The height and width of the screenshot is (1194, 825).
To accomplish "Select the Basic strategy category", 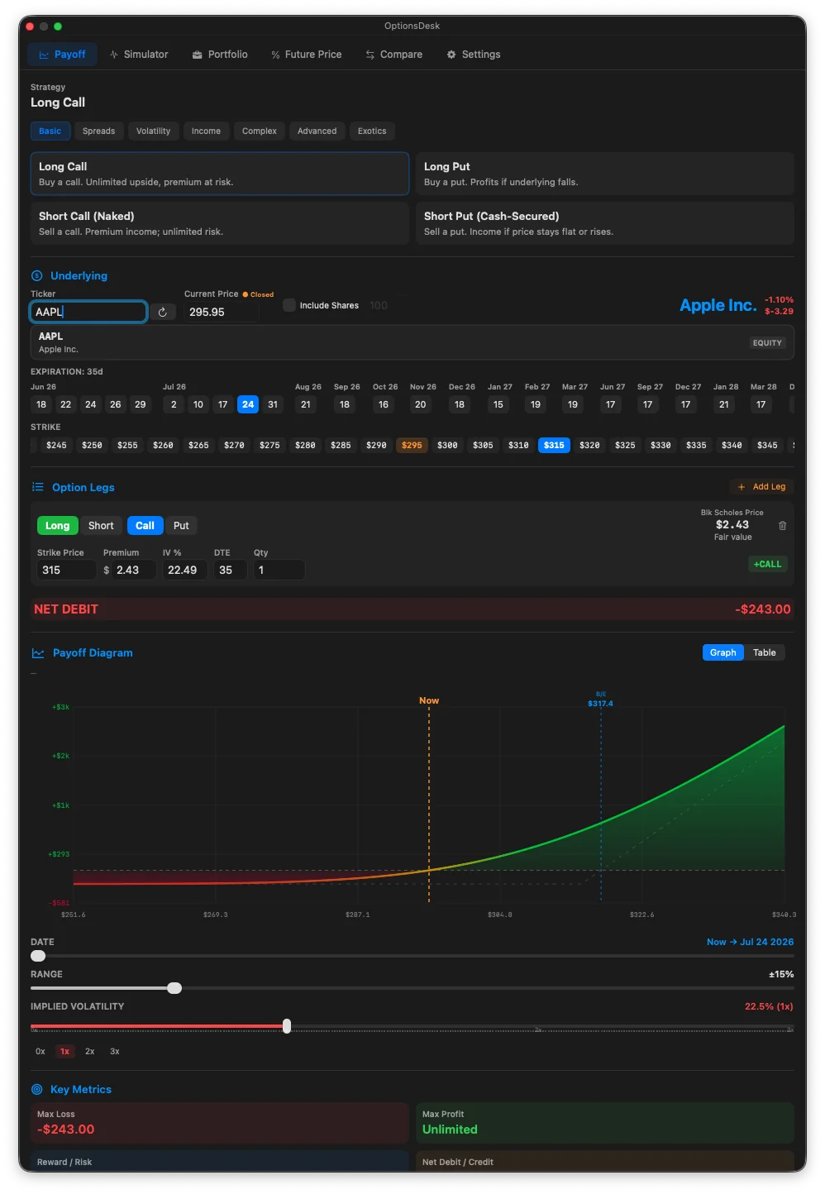I will [50, 131].
